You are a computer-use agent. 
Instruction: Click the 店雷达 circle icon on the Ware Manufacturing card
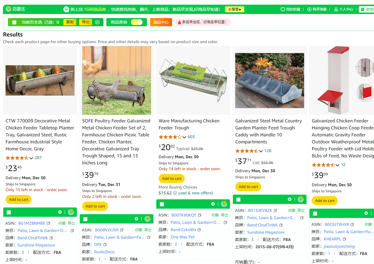coord(224,204)
